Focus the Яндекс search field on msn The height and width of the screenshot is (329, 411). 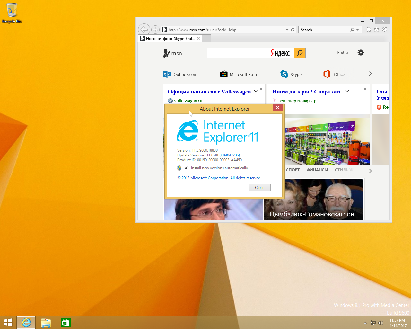[250, 53]
